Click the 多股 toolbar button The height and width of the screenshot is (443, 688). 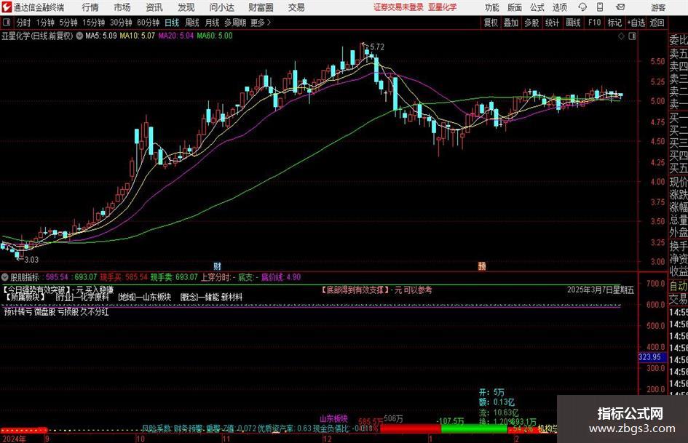(531, 23)
